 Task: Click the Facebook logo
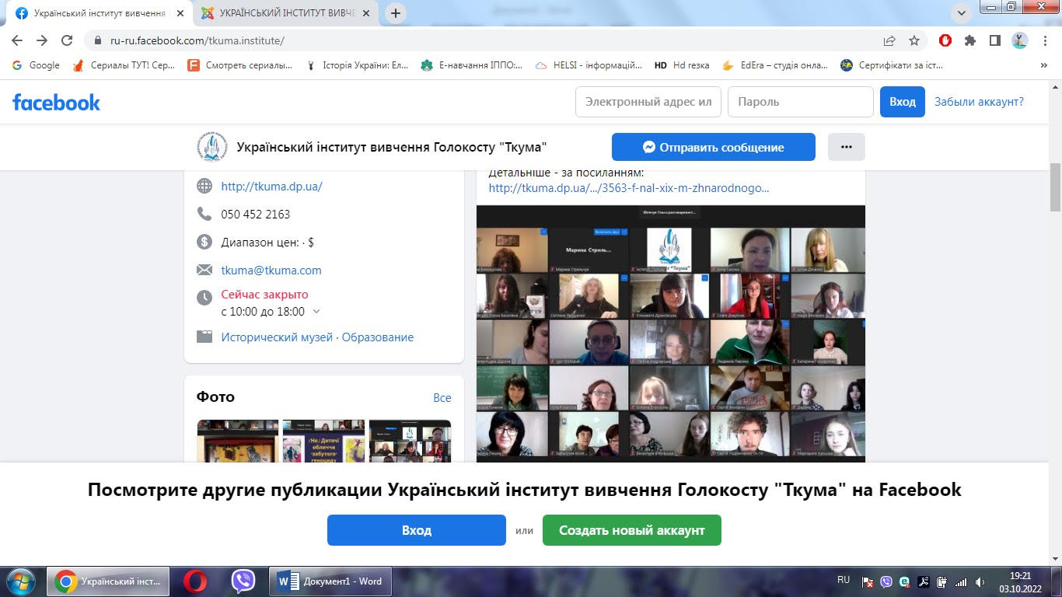pos(56,102)
